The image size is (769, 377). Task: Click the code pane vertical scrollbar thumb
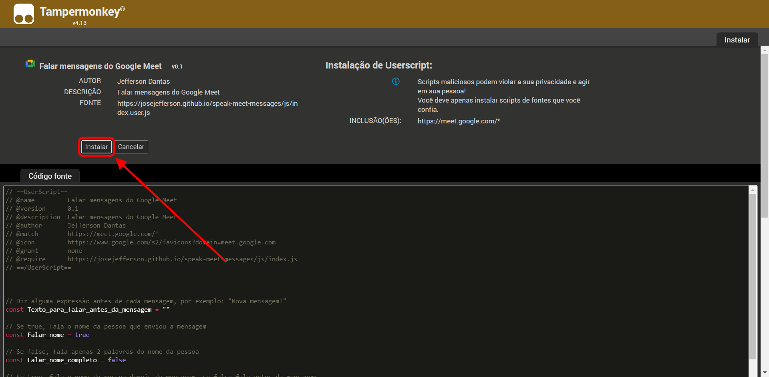[x=753, y=276]
